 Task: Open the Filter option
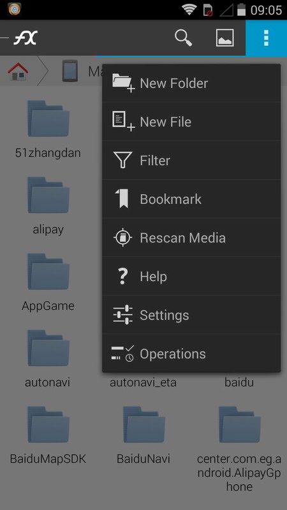191,161
